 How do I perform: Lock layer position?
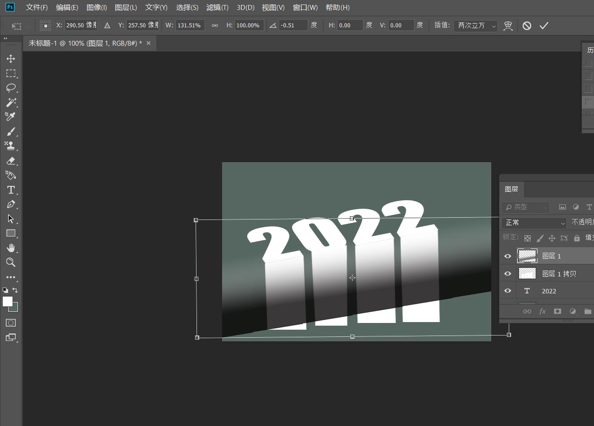tap(552, 238)
